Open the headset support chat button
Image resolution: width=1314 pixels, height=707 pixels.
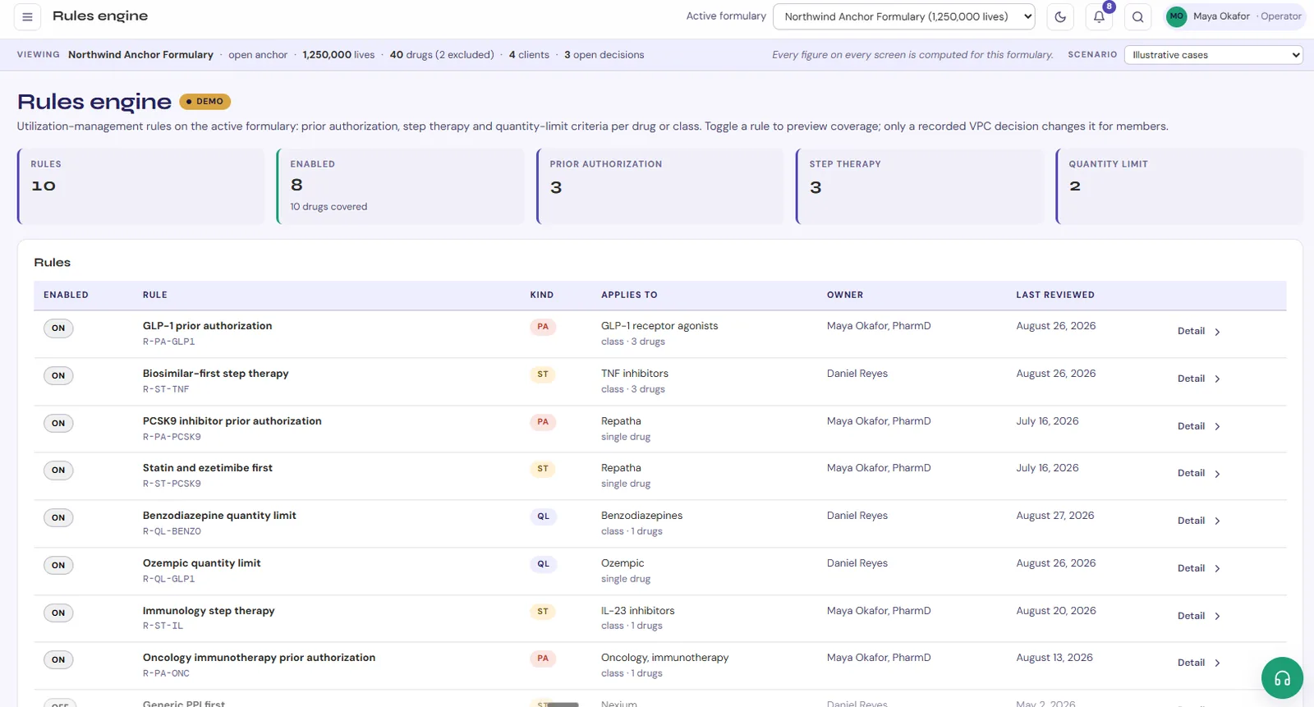[1282, 678]
